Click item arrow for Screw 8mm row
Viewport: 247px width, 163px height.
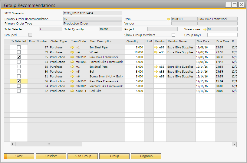point(72,77)
